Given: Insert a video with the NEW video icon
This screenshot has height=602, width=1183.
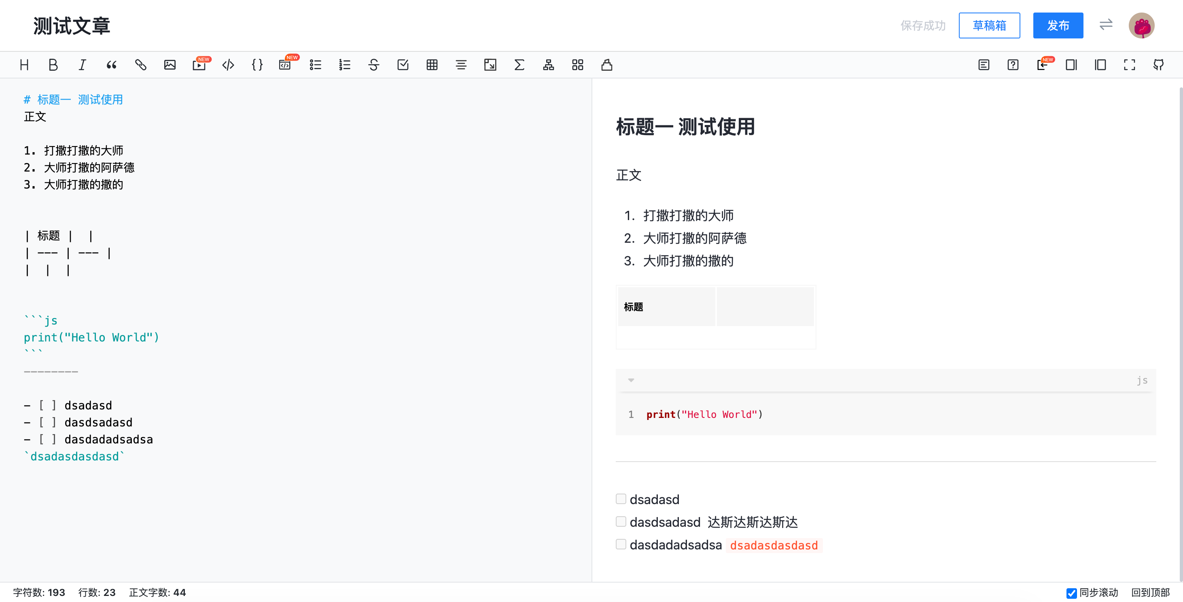Looking at the screenshot, I should click(200, 64).
